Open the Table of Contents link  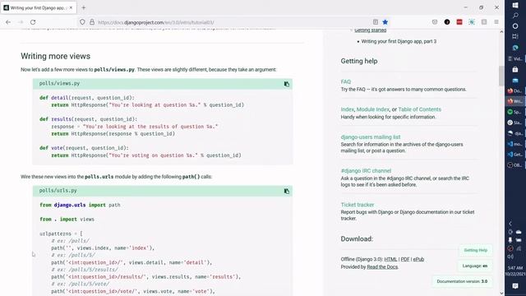point(420,109)
